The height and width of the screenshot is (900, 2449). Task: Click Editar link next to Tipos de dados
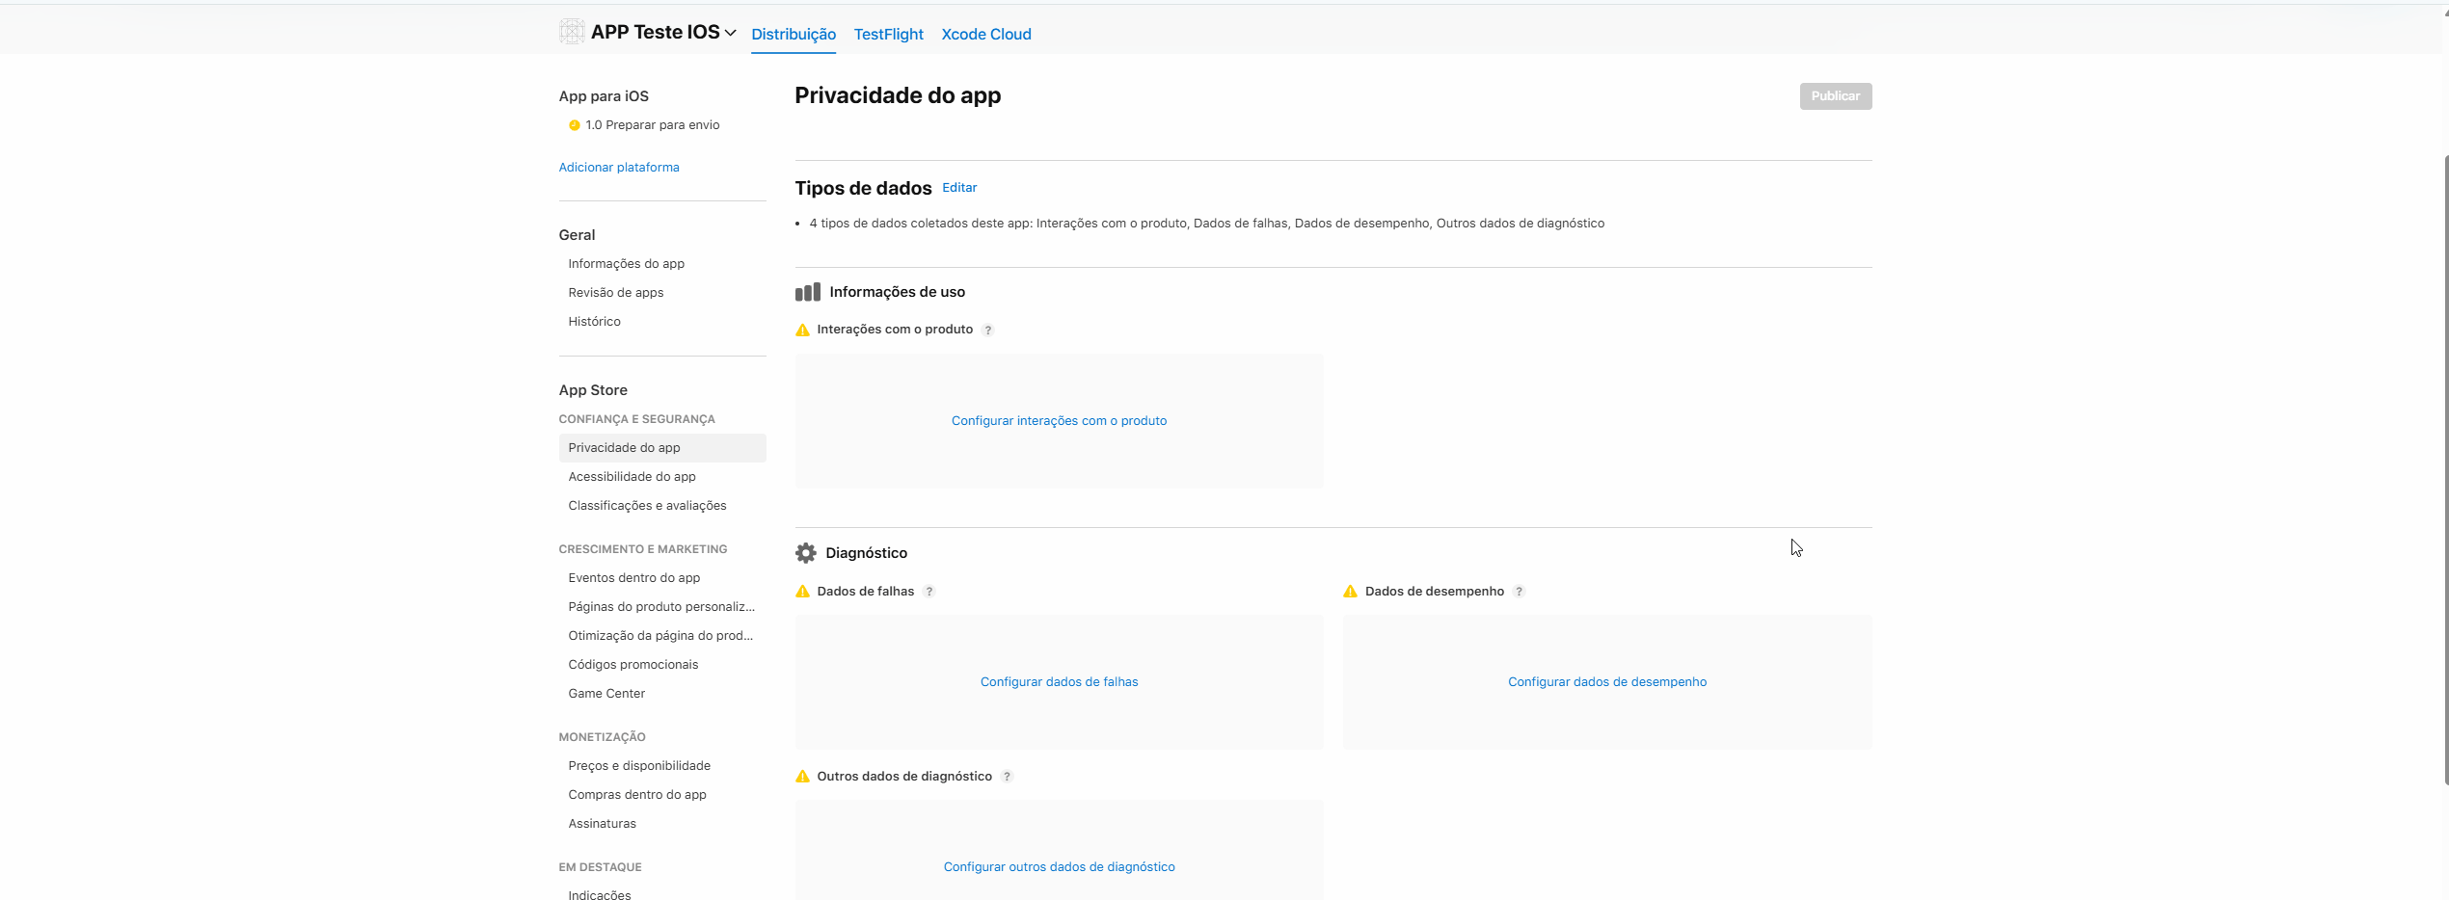[958, 188]
